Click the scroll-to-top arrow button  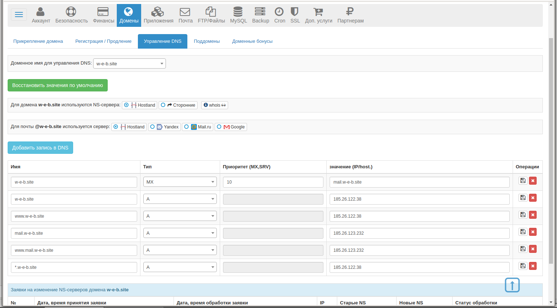(512, 285)
